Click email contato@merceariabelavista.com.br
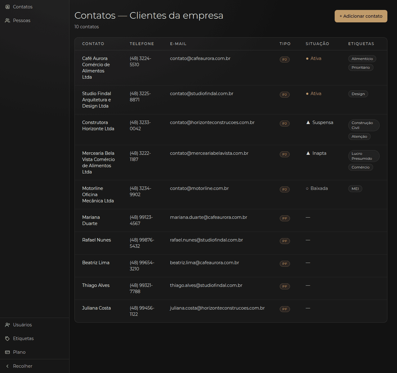This screenshot has height=373, width=397. pos(209,153)
